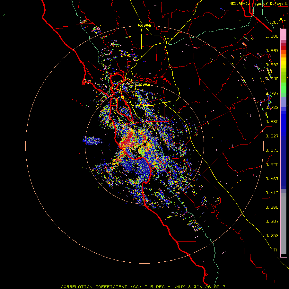Pick the lavender color segment above 0.733

[x=284, y=102]
